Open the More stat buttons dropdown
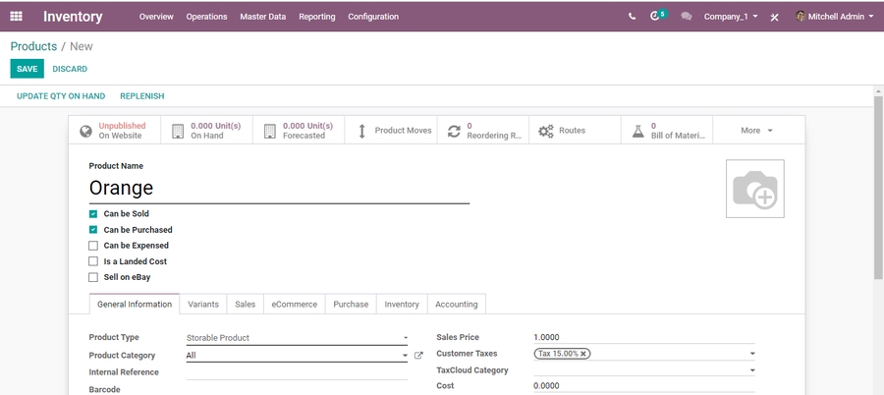Image resolution: width=884 pixels, height=395 pixels. click(x=756, y=131)
